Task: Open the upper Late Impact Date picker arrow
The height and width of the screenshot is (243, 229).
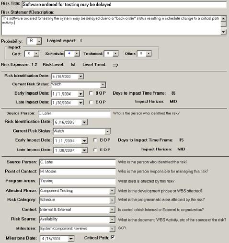Action: click(x=80, y=103)
